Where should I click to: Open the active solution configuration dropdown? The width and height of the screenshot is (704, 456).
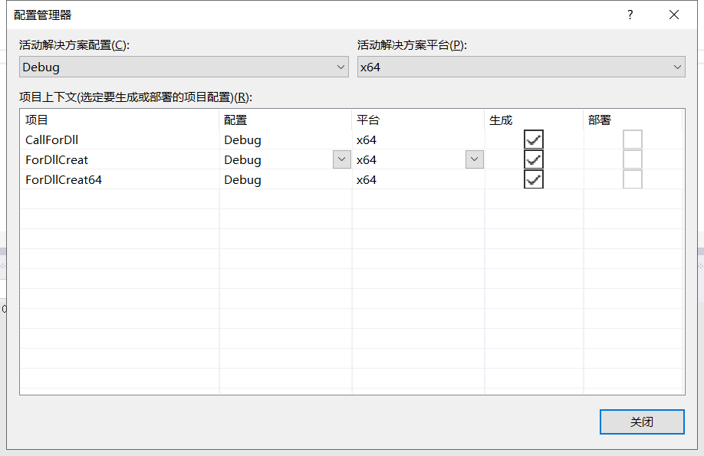pos(183,67)
